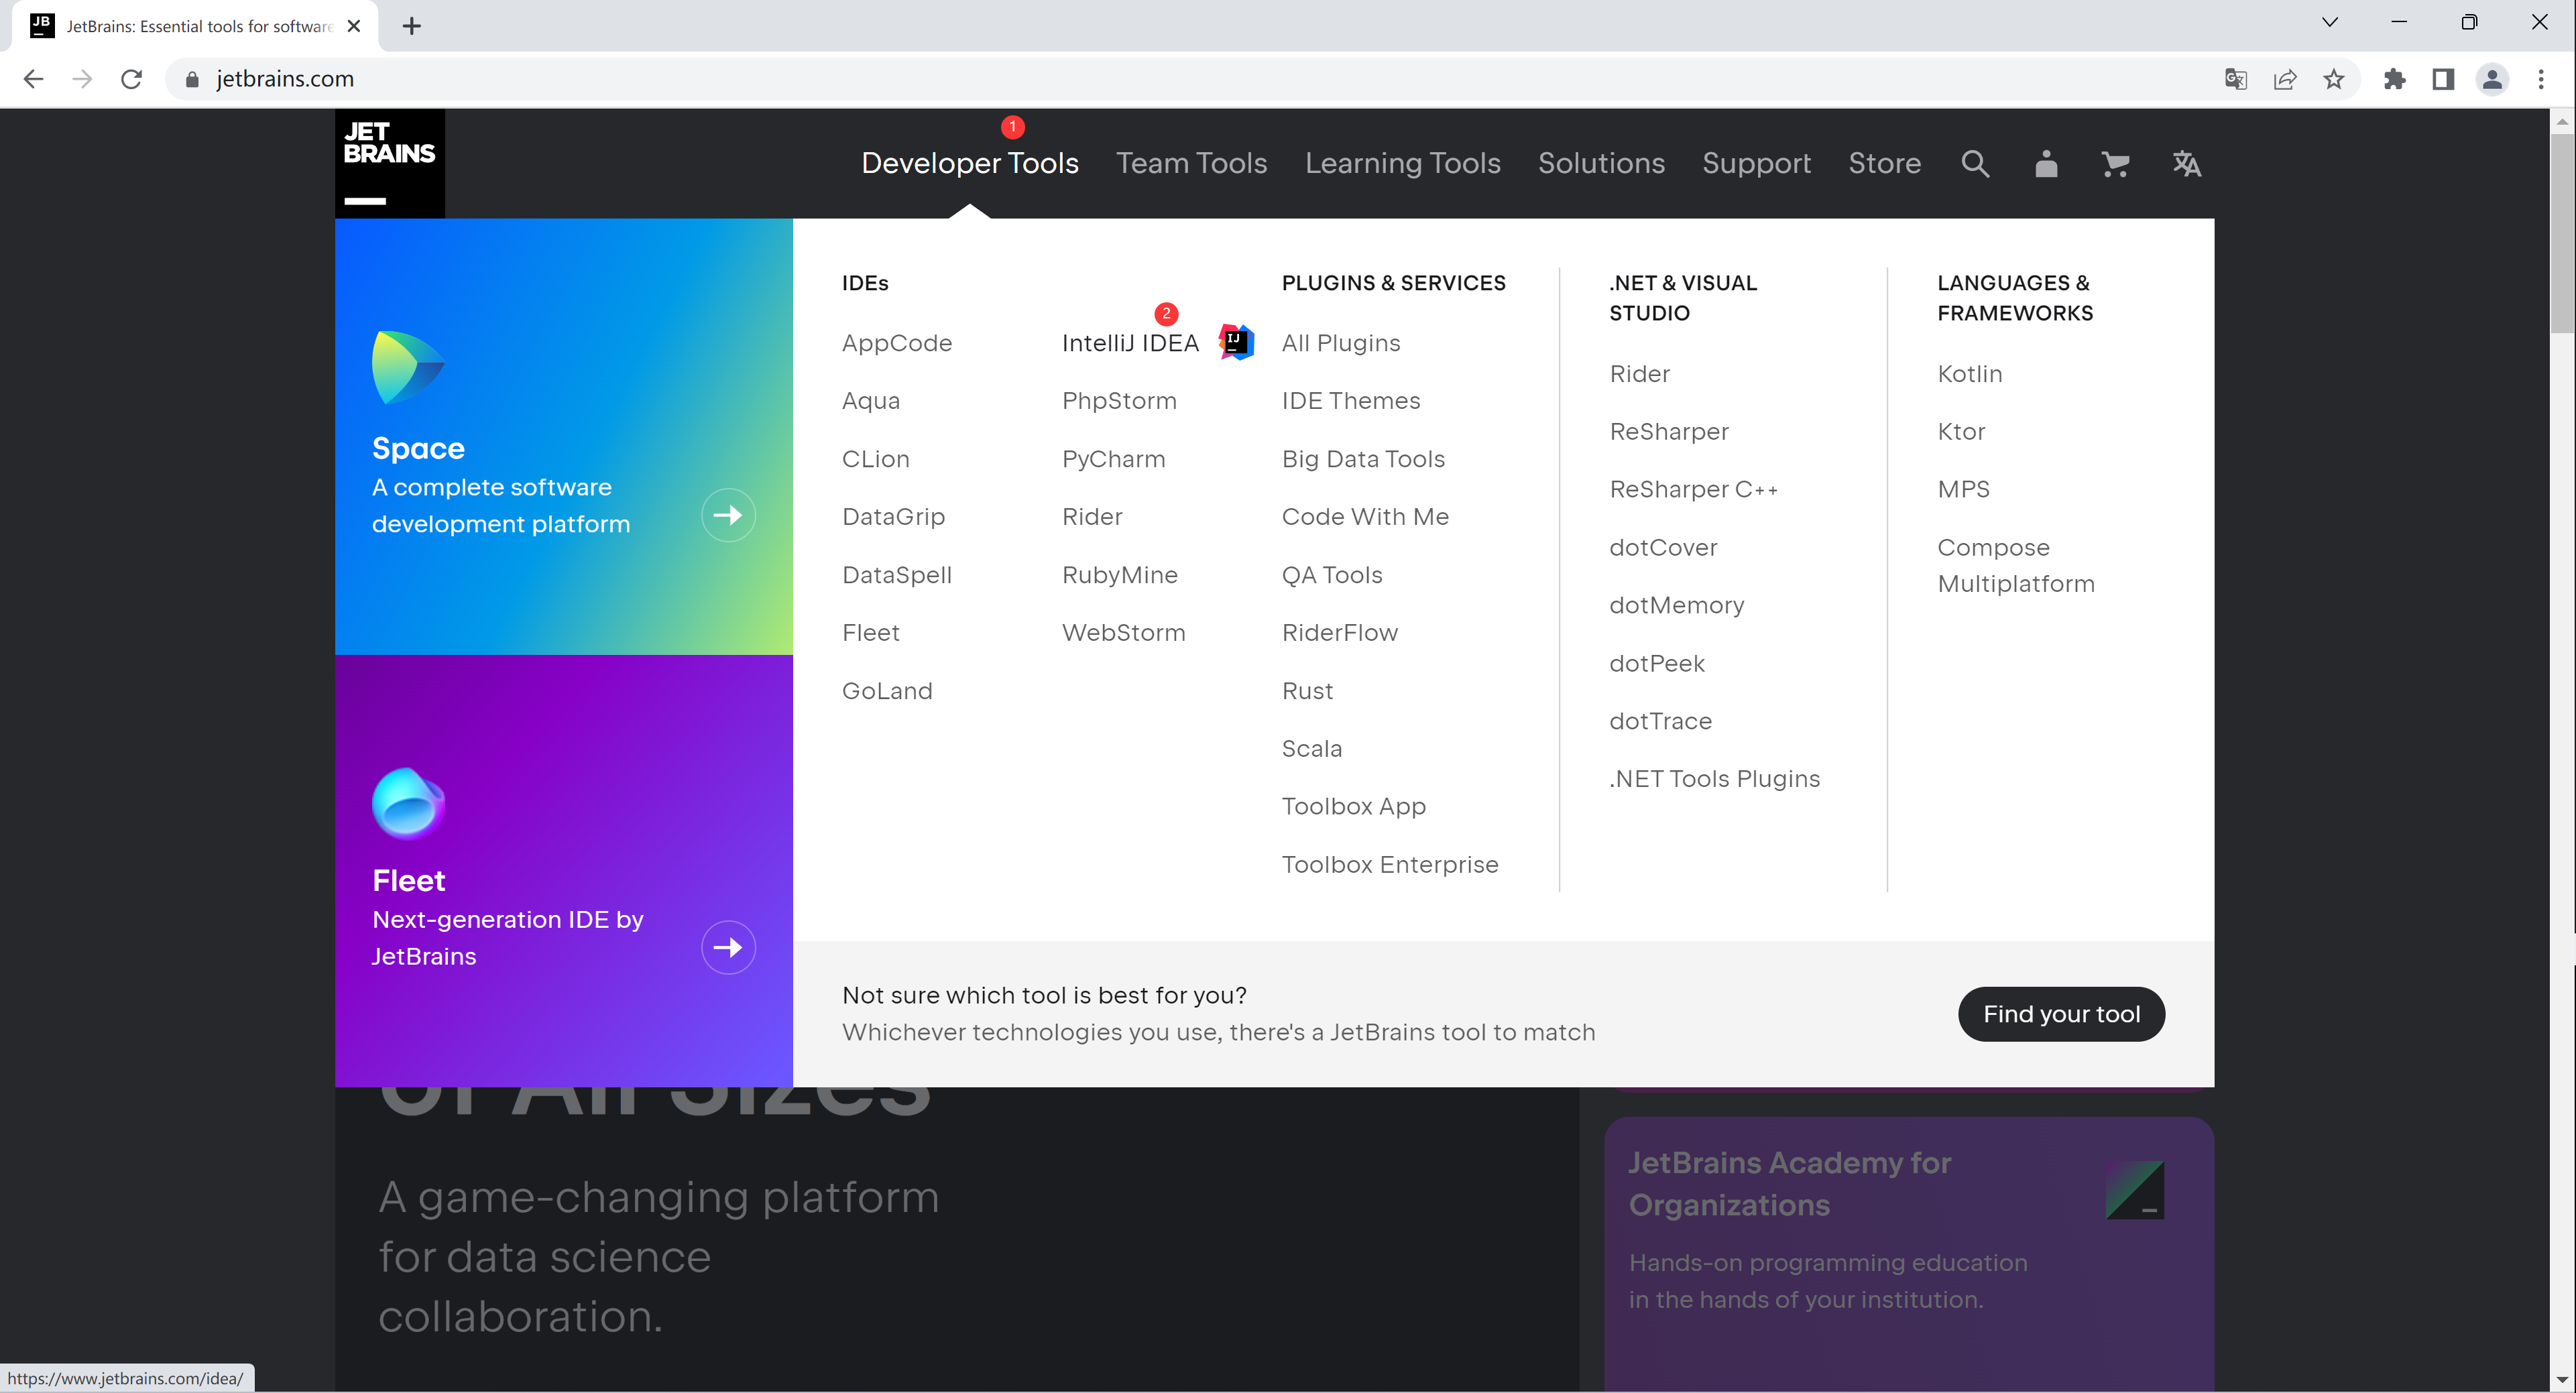This screenshot has height=1393, width=2576.
Task: Click the IntelliJ IDEA product logo icon
Action: pyautogui.click(x=1236, y=342)
